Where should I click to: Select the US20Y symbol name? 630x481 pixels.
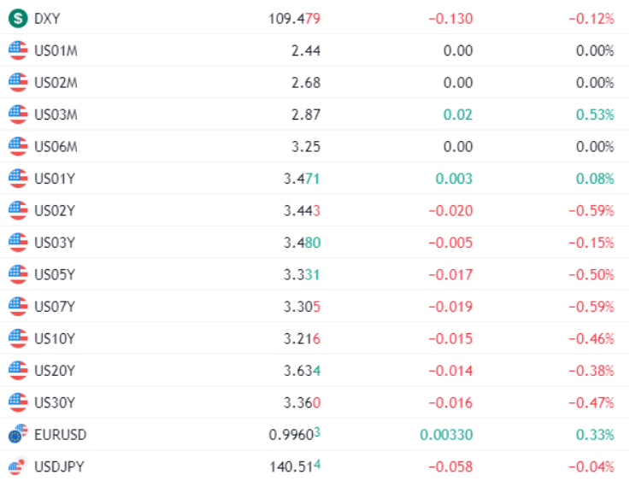[55, 371]
